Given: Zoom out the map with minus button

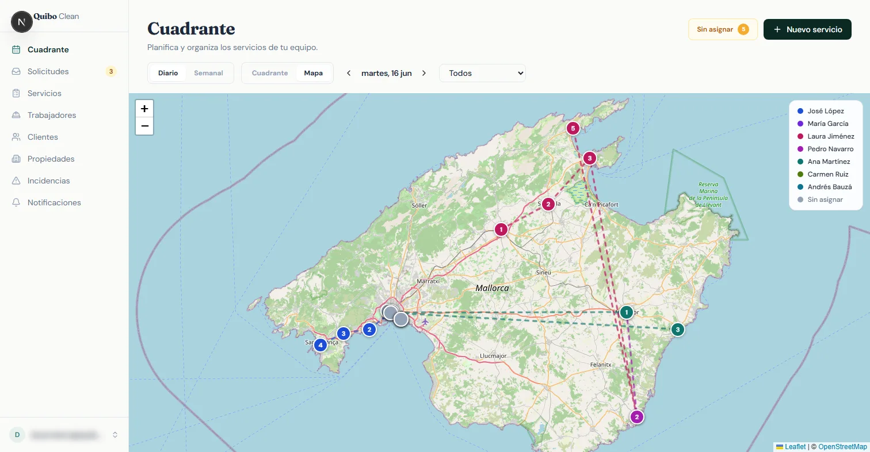Looking at the screenshot, I should point(144,126).
